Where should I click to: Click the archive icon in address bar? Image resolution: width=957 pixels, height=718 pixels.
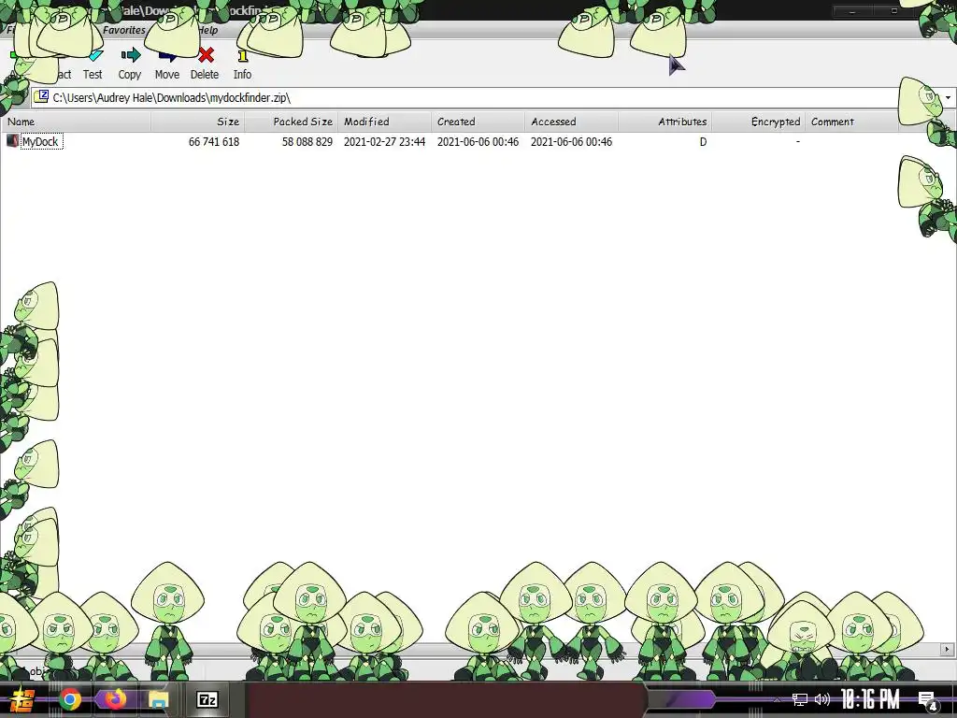click(x=41, y=97)
